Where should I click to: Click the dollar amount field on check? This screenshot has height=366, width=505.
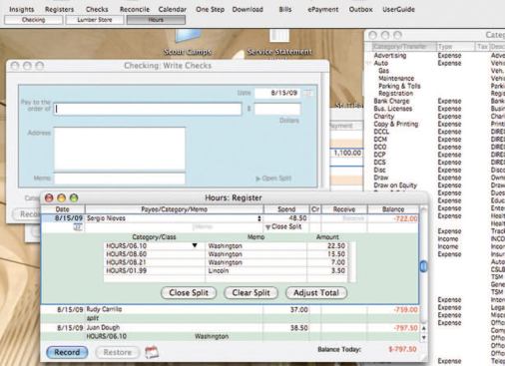[x=277, y=109]
